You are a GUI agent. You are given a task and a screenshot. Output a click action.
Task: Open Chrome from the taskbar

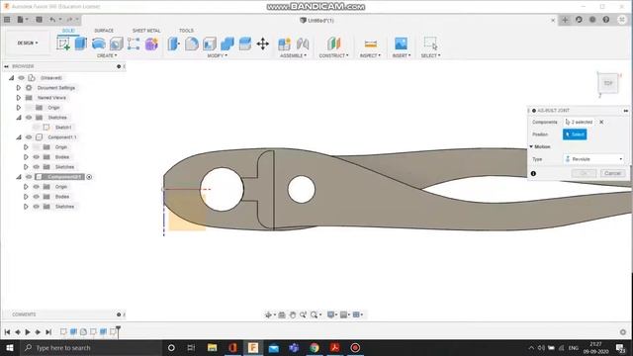tap(315, 347)
